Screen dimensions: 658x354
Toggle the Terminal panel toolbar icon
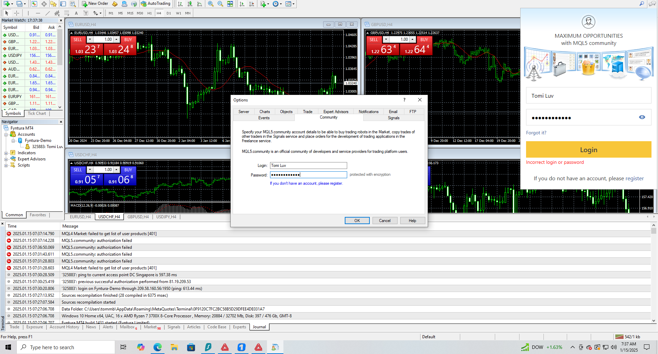[63, 4]
